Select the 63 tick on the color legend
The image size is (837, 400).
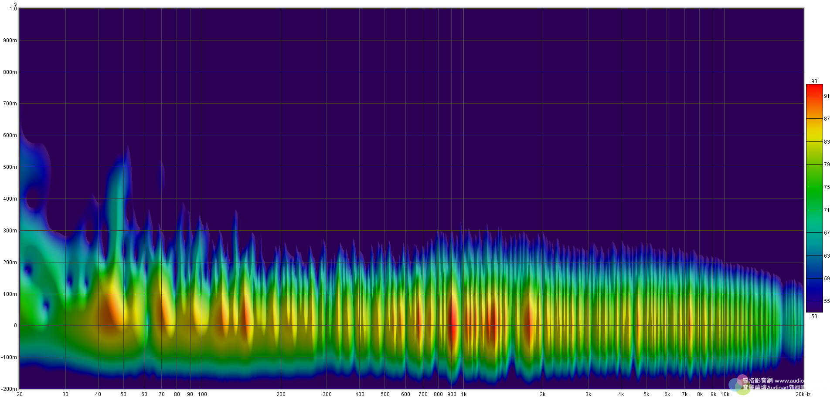827,256
